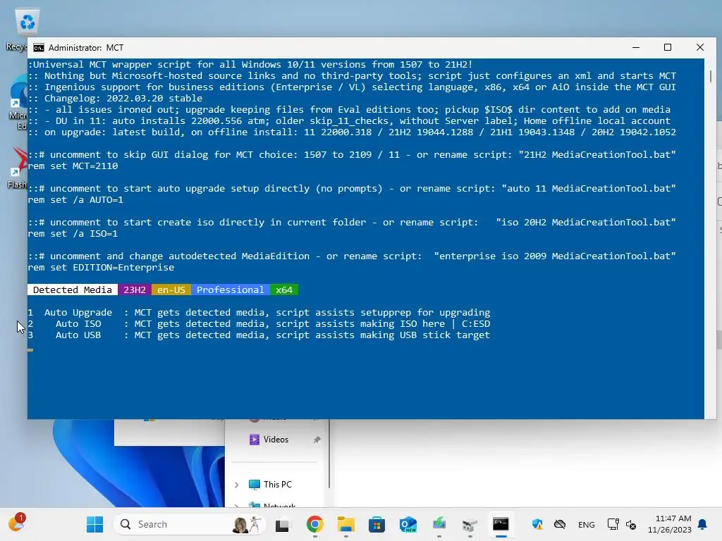722x541 pixels.
Task: Click the 'rem set /a AUTO=1' line
Action: point(75,199)
